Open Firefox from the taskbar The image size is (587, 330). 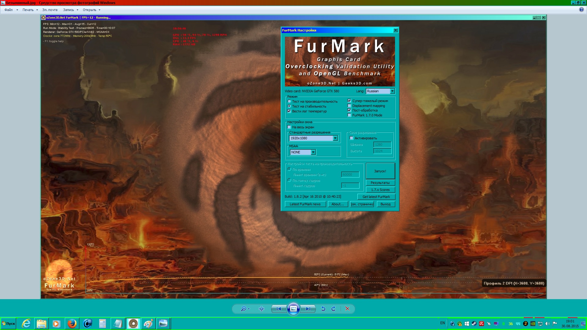pos(72,324)
